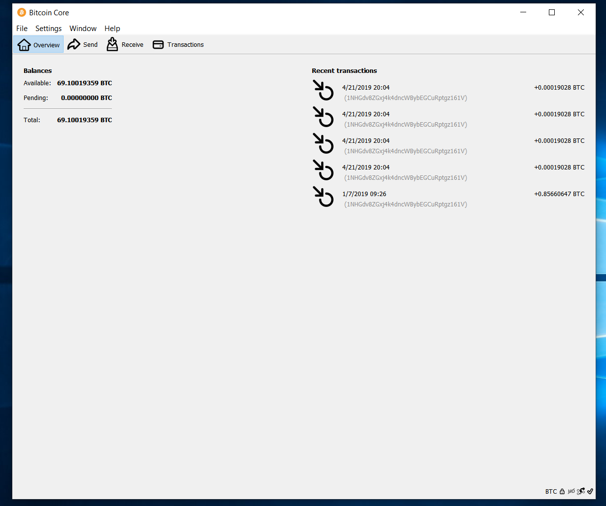The image size is (606, 506).
Task: Click the synced checkmark status icon
Action: coord(590,491)
